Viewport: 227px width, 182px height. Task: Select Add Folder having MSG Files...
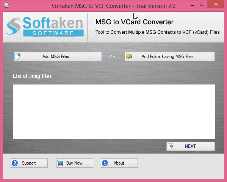(170, 56)
